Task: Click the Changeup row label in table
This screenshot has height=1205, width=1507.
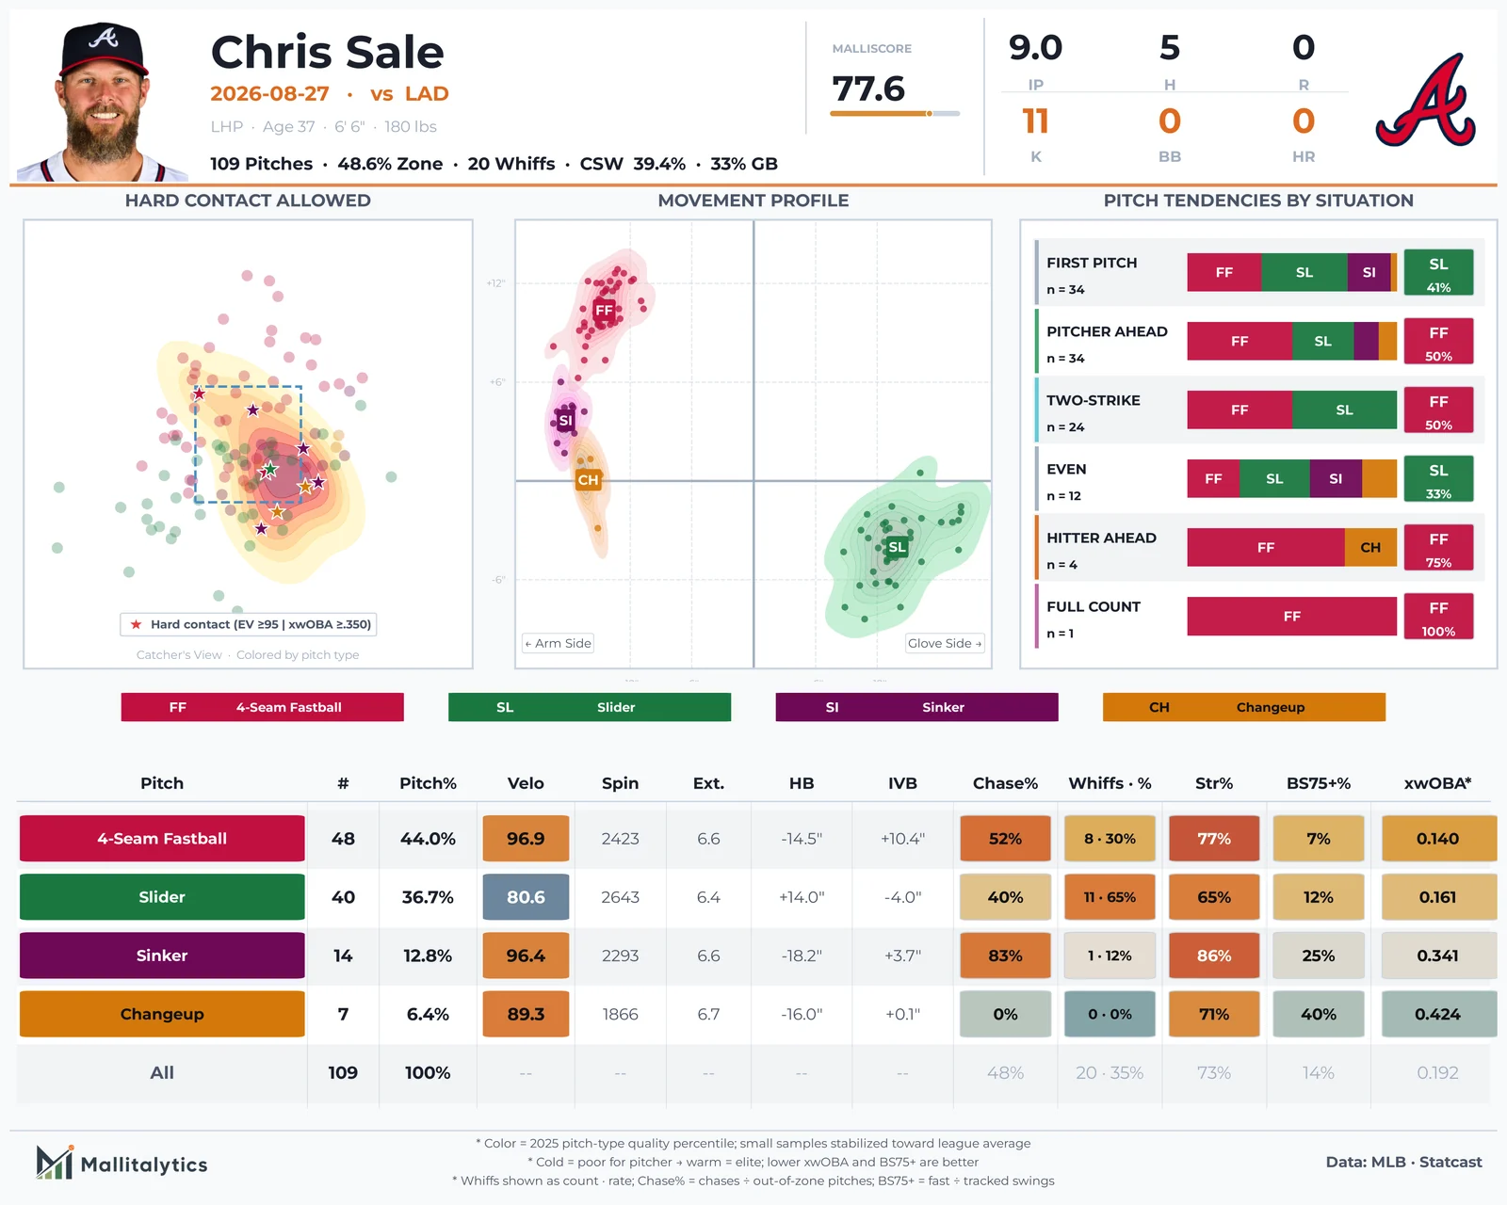Action: (162, 1014)
